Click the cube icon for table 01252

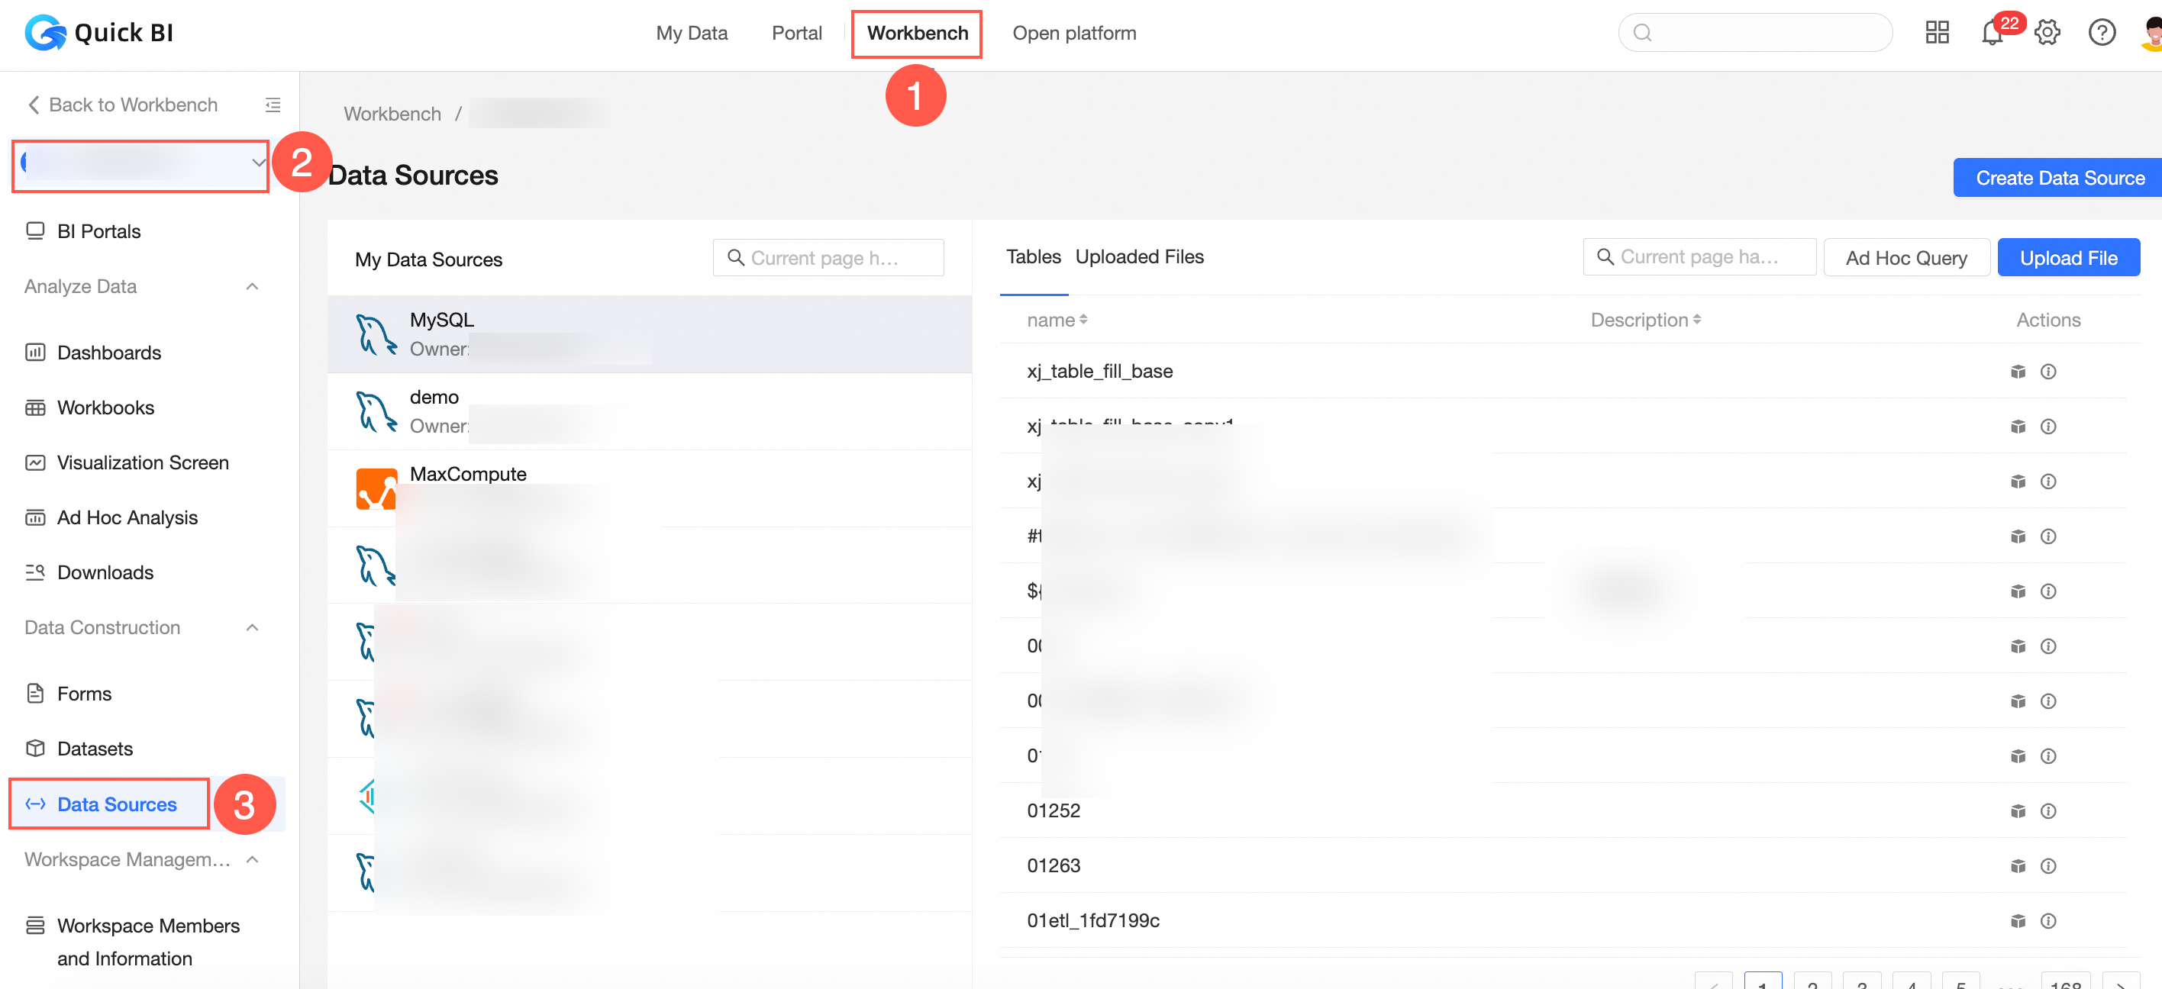tap(2018, 810)
